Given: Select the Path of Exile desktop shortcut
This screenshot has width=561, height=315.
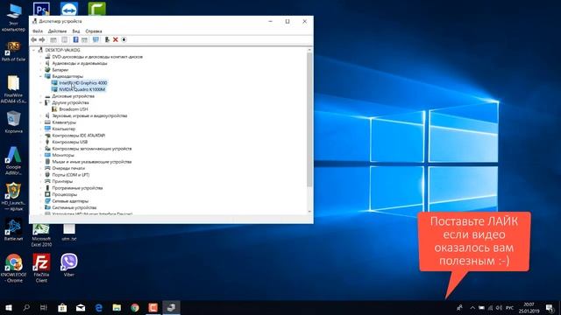Looking at the screenshot, I should coord(14,51).
